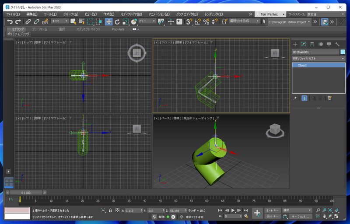Screen dimensions: 350x224
Task: Open the Select by Name list icon
Action: tap(82, 21)
